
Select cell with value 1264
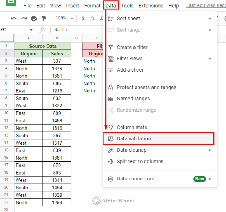click(x=57, y=203)
